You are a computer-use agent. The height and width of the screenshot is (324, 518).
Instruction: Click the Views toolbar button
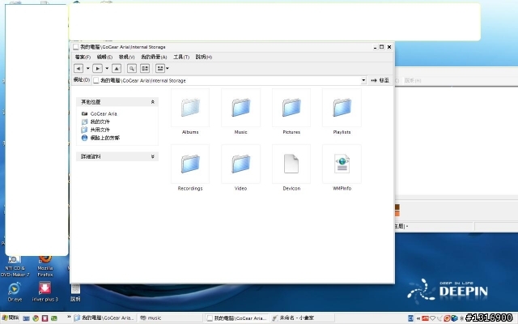tap(160, 68)
